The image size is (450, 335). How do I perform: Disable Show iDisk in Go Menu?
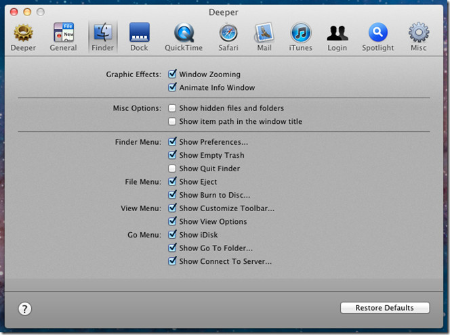(172, 234)
